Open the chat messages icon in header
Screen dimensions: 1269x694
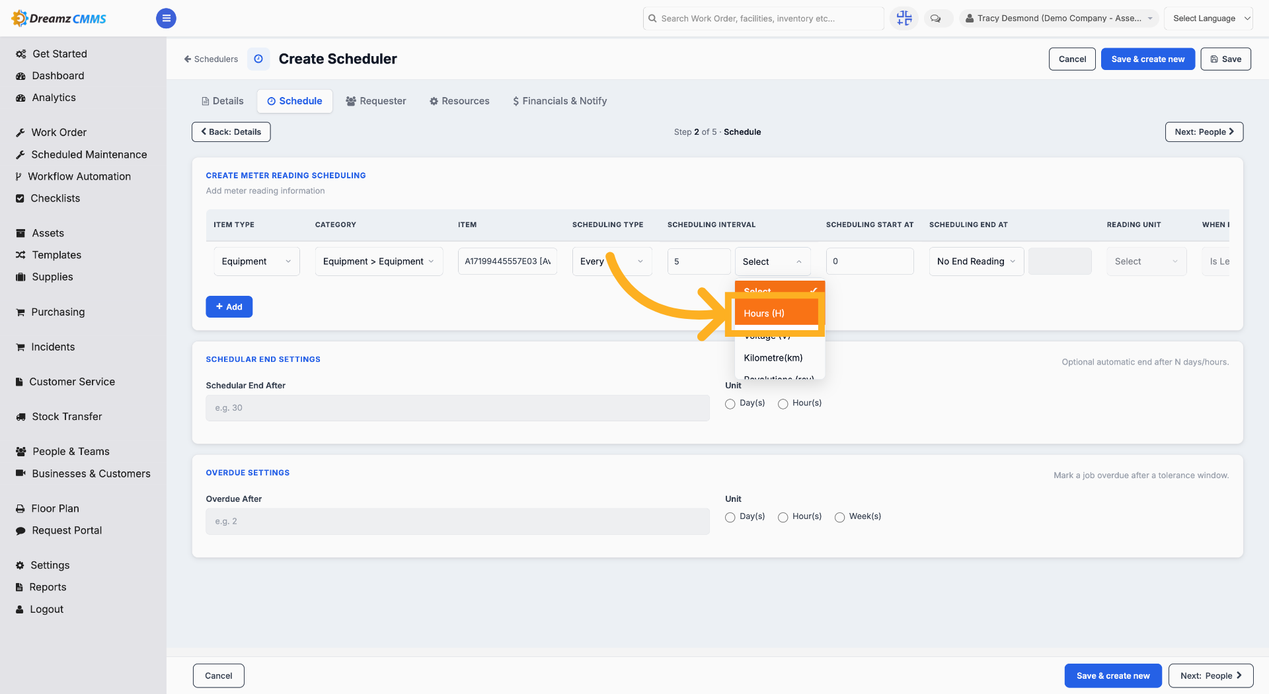pyautogui.click(x=935, y=18)
